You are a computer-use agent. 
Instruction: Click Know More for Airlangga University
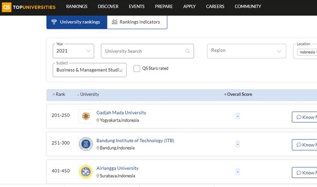[x=304, y=173]
